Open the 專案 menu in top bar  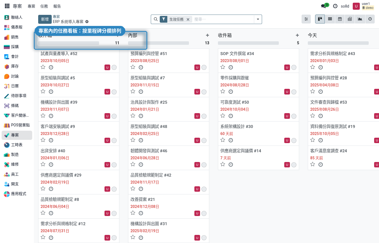tap(31, 6)
